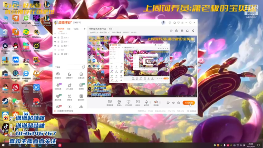The height and width of the screenshot is (148, 263).
Task: Toggle visibility of the 文本 1 source
Action: [x=55, y=42]
